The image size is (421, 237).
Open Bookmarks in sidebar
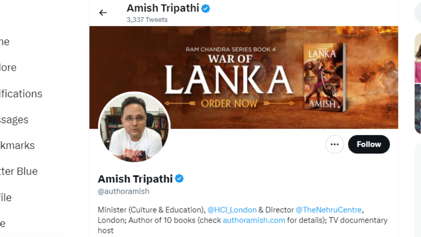[17, 145]
